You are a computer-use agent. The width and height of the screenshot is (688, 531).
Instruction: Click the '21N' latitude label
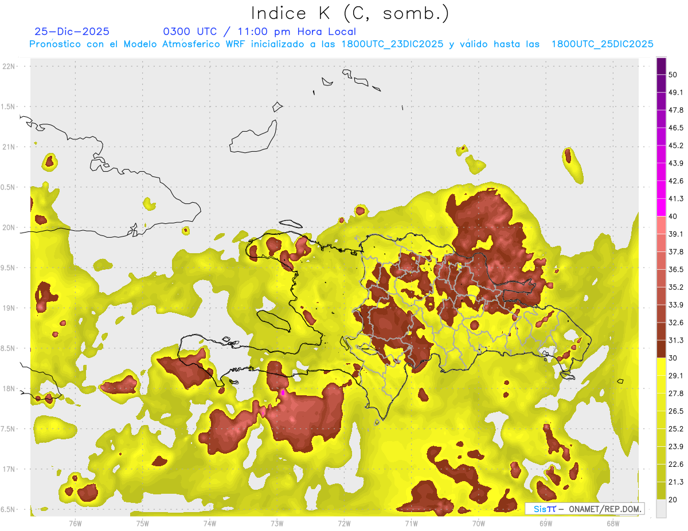9,147
